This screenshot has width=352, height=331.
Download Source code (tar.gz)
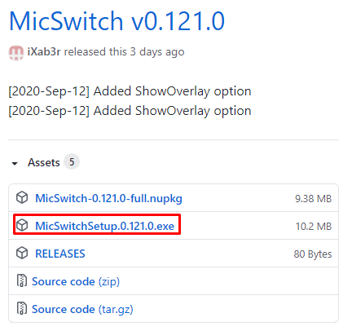point(82,309)
